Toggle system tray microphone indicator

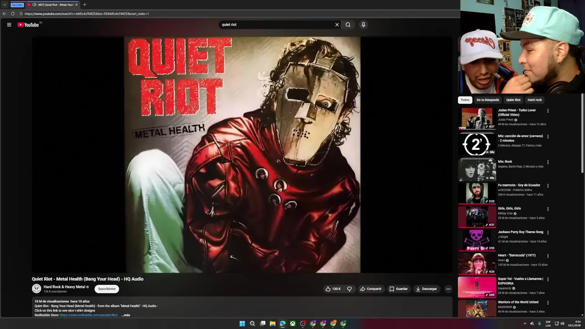pos(539,324)
